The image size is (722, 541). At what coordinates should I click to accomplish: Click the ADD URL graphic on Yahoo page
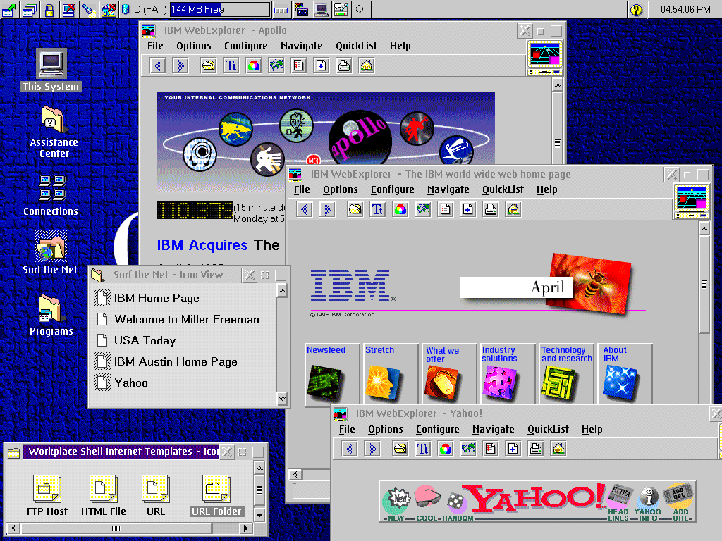coord(679,502)
